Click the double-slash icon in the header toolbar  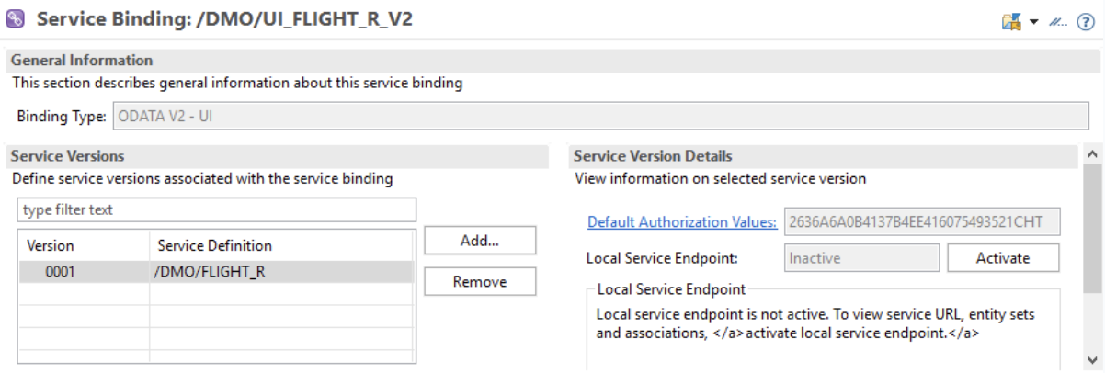pos(1058,21)
